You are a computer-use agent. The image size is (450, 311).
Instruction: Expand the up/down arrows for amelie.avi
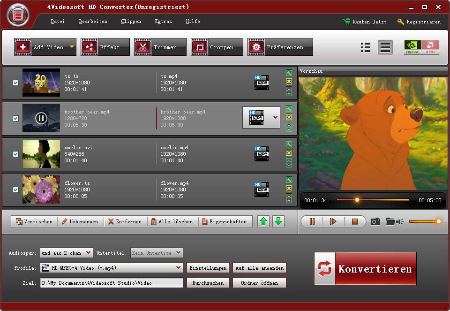point(289,163)
